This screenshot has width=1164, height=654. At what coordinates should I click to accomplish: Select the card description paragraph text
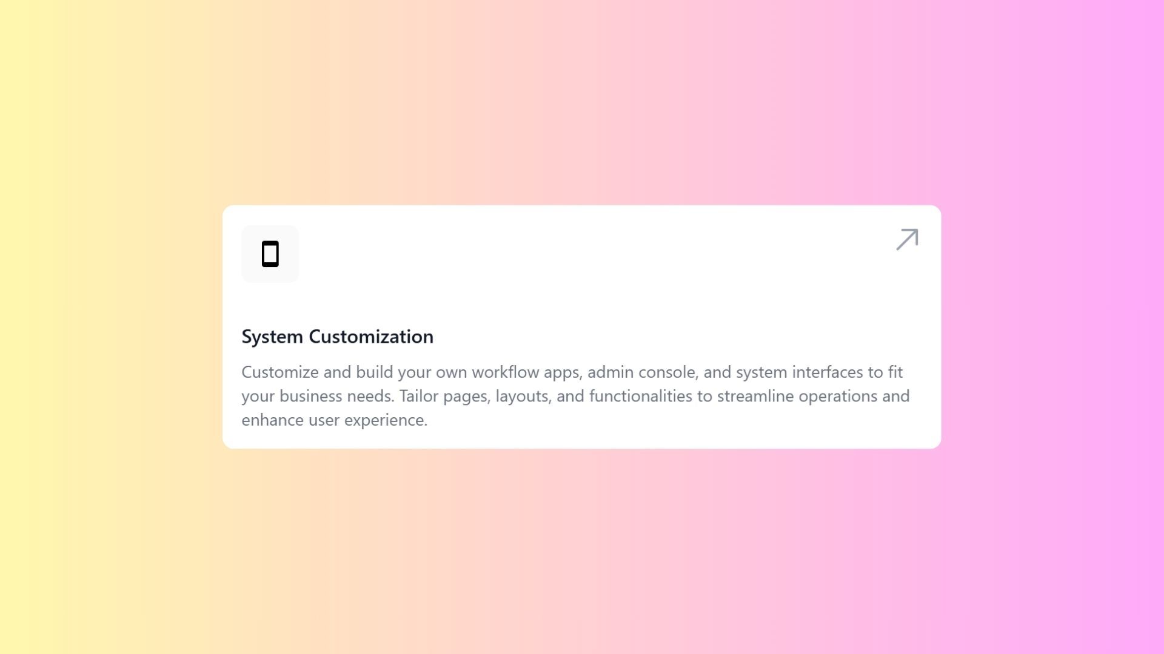[x=575, y=395]
